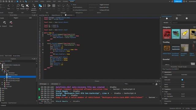This screenshot has height=110, width=196.
Task: Click the stop icon in quick access bar
Action: click(x=21, y=1)
